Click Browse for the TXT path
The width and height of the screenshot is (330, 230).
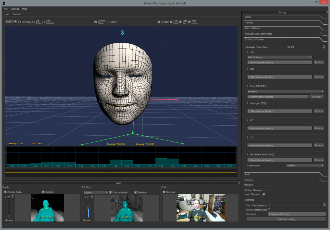tap(318, 128)
